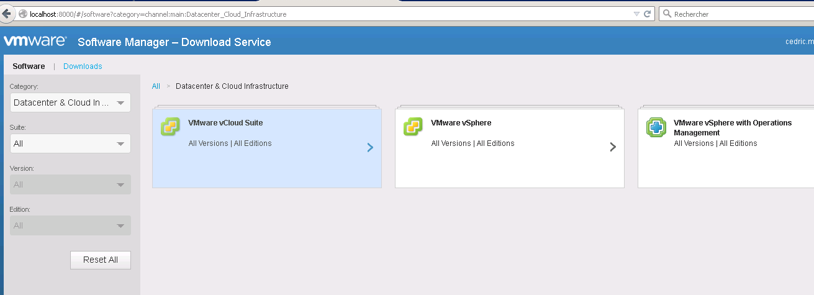Open the VMware vSphere title
This screenshot has height=295, width=814.
(461, 123)
